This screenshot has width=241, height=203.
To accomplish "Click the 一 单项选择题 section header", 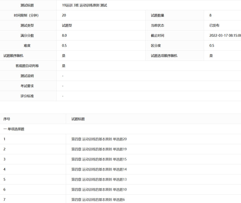I will (x=14, y=129).
